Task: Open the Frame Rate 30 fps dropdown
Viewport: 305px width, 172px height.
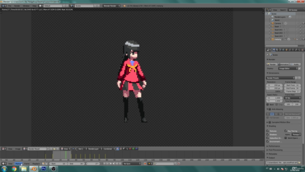Action: (293, 98)
